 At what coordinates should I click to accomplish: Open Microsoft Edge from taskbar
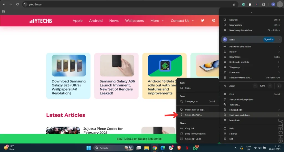[163, 148]
